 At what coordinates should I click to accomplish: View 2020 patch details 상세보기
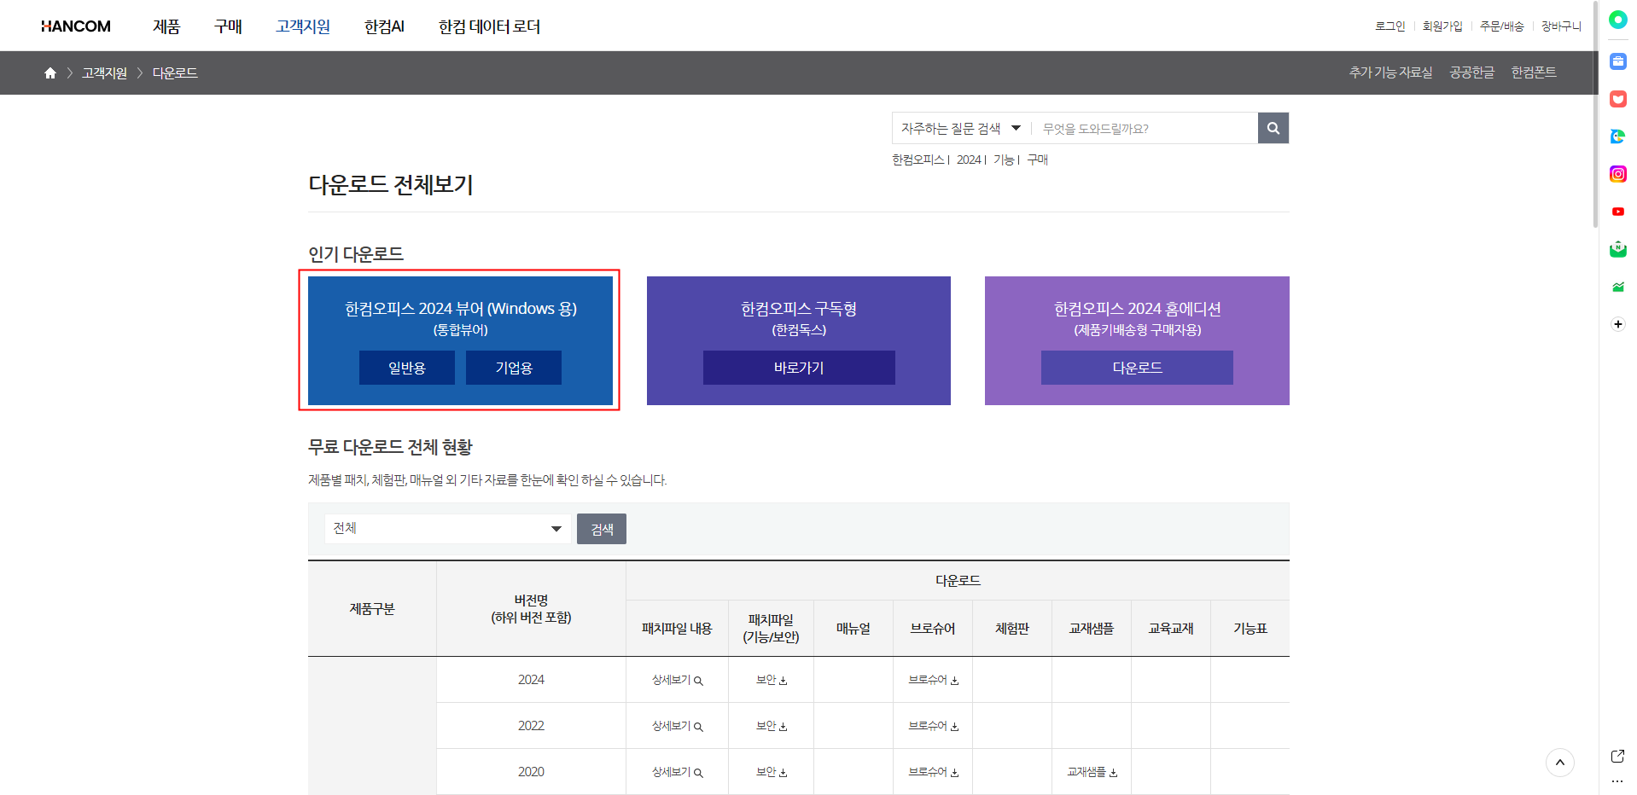pyautogui.click(x=677, y=772)
